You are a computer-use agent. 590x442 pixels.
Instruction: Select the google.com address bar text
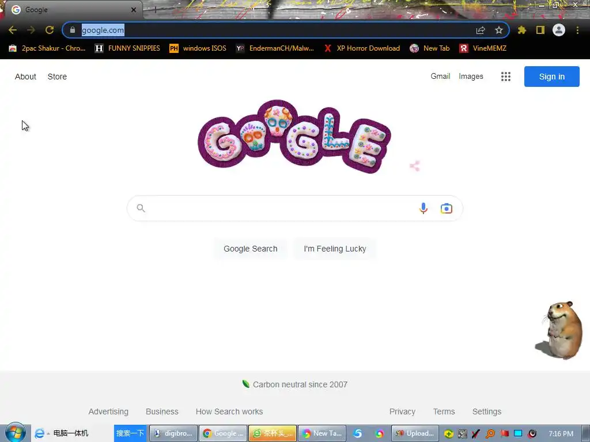(103, 30)
